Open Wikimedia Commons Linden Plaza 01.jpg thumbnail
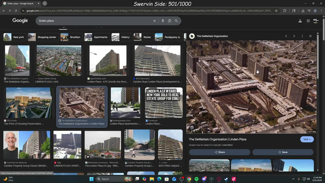 tap(103, 145)
